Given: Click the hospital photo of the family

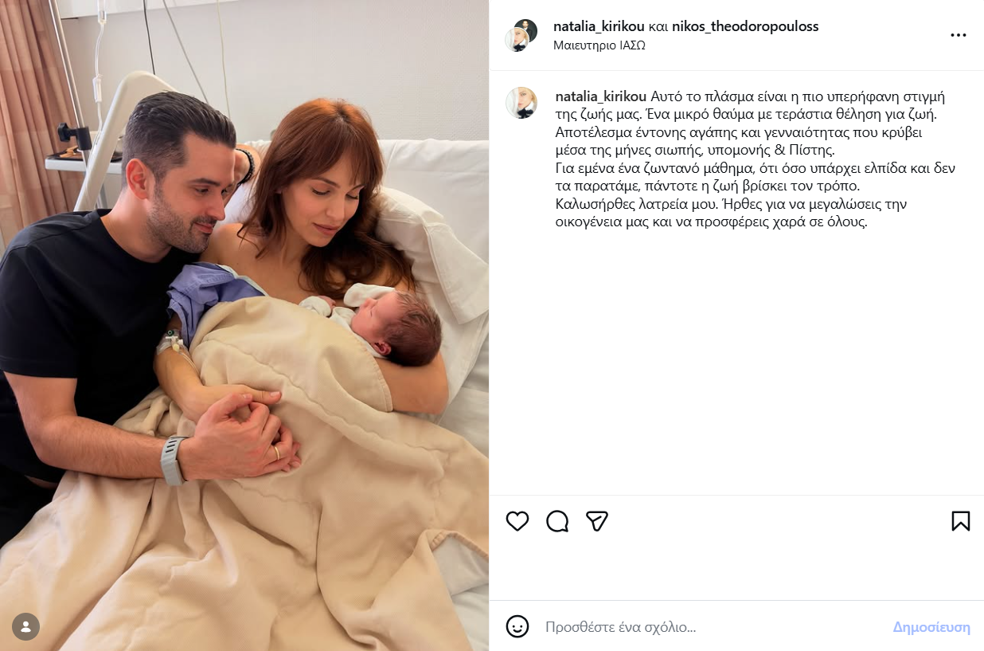Looking at the screenshot, I should click(244, 325).
